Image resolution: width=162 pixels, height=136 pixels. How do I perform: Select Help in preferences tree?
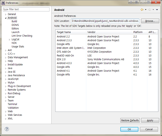pos(10,61)
